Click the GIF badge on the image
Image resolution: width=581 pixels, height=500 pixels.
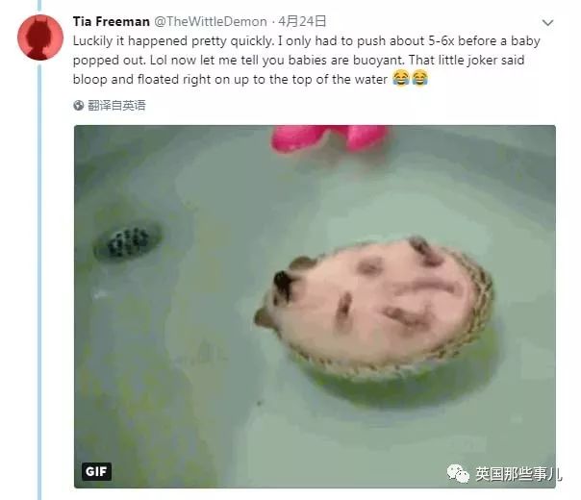(x=96, y=471)
